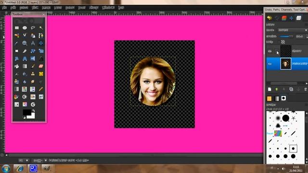Select the Free Select lasso tool
308x173 pixels.
point(33,28)
